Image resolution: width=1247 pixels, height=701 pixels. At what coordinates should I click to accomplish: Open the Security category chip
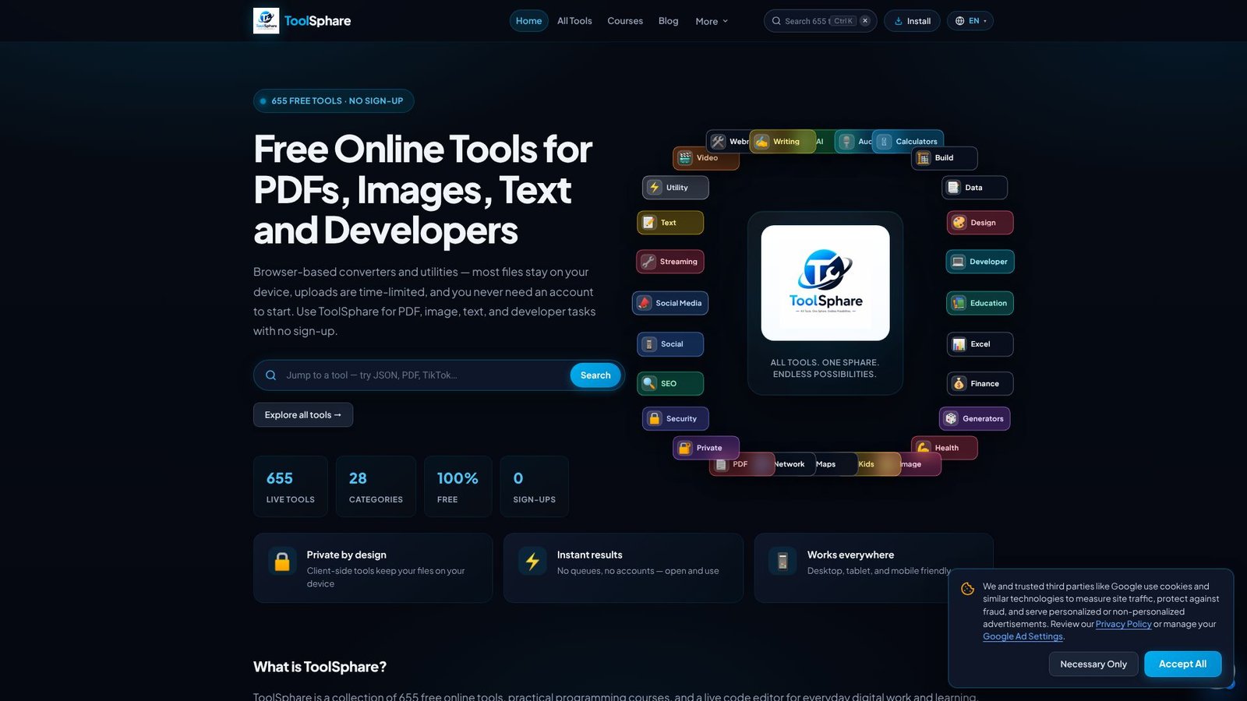[x=676, y=419]
